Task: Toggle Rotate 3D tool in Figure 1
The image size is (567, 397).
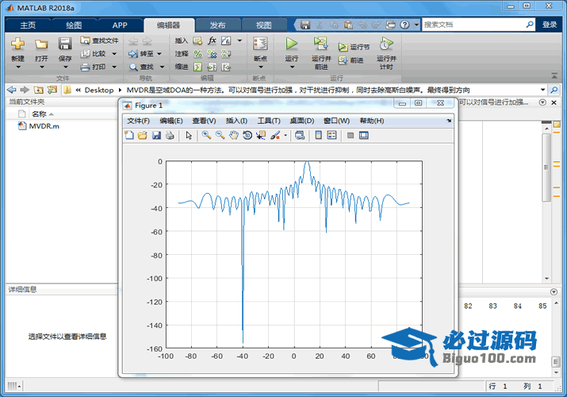Action: (247, 135)
